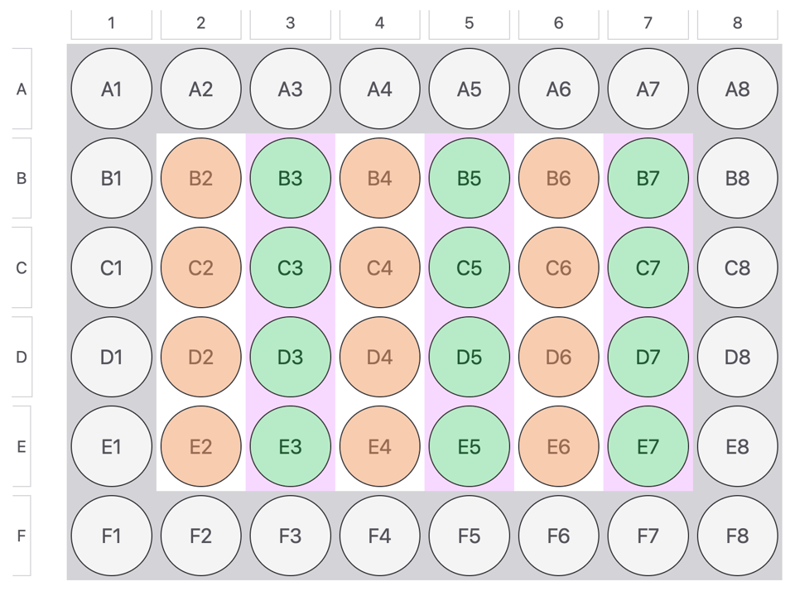This screenshot has width=795, height=596.
Task: Select column 3 header
Action: [290, 24]
